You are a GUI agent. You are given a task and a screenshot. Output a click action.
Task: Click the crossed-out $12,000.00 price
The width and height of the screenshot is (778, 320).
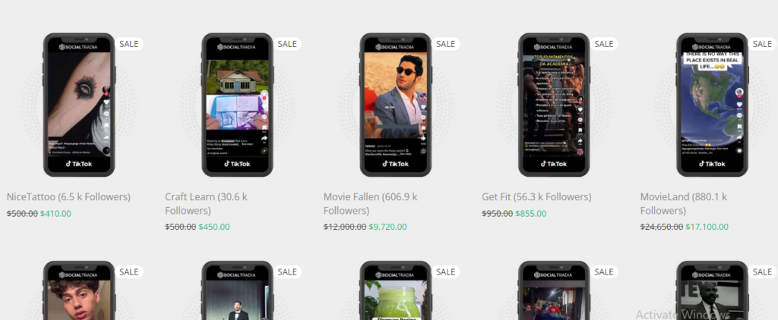pos(345,227)
